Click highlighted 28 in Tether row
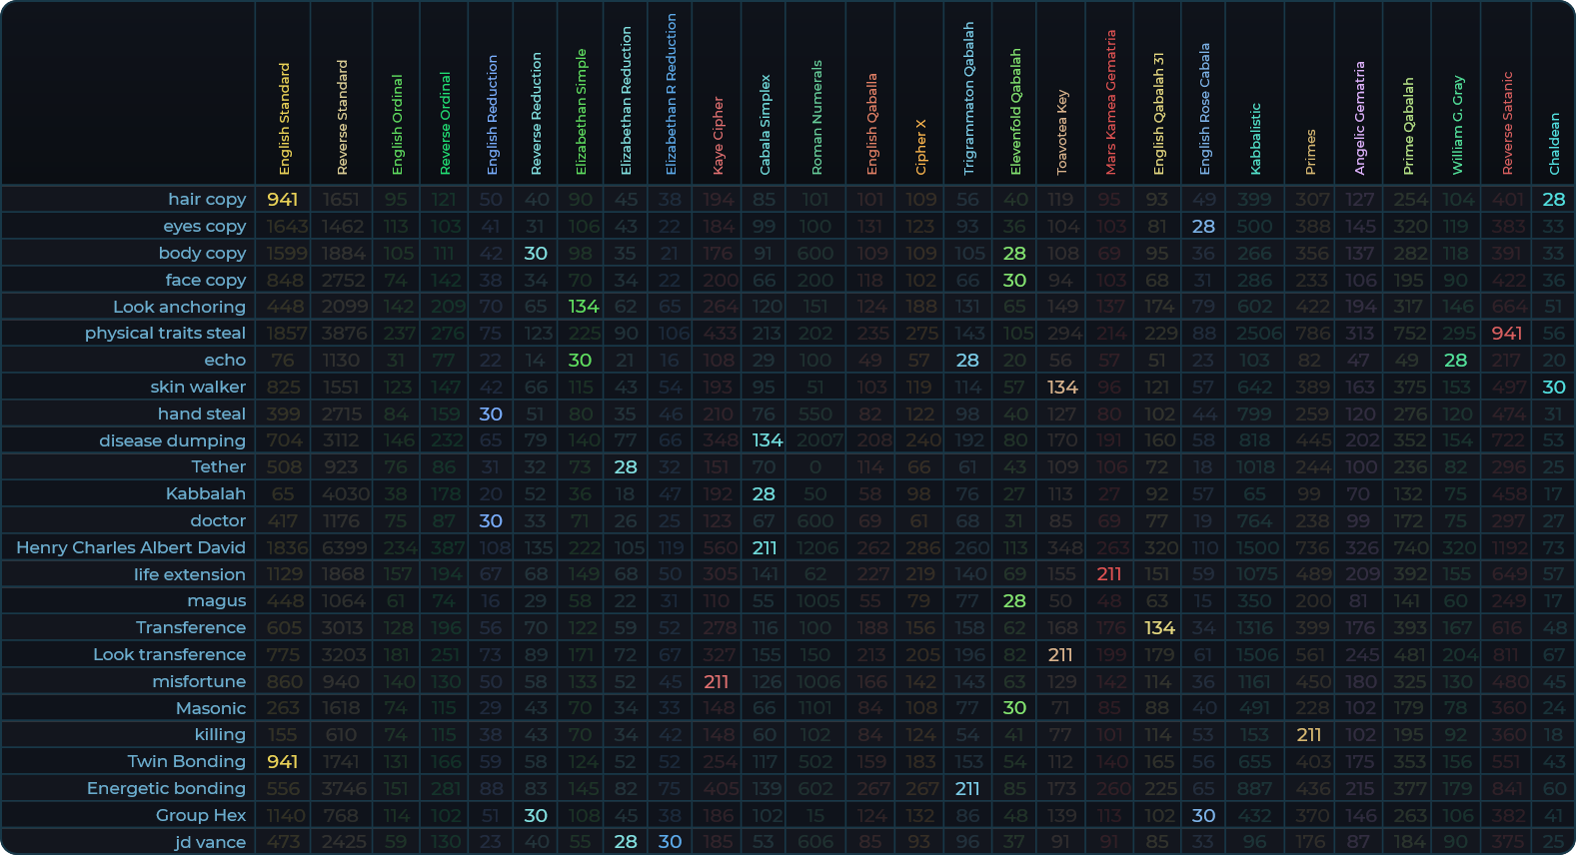This screenshot has width=1576, height=855. (x=626, y=466)
